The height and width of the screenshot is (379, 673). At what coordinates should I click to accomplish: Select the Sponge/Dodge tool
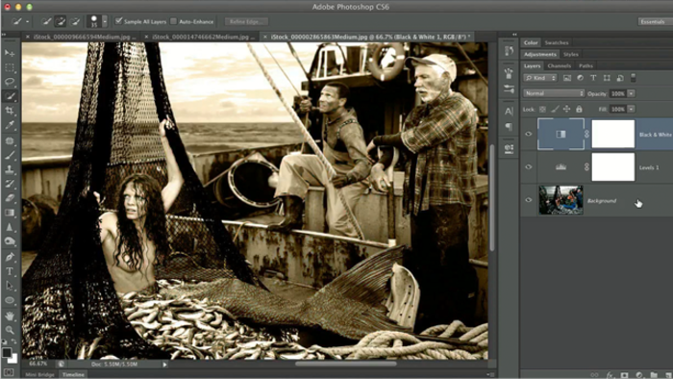[x=10, y=241]
